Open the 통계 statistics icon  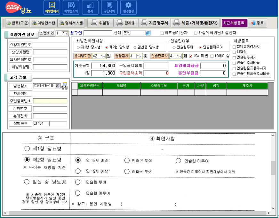point(90,7)
